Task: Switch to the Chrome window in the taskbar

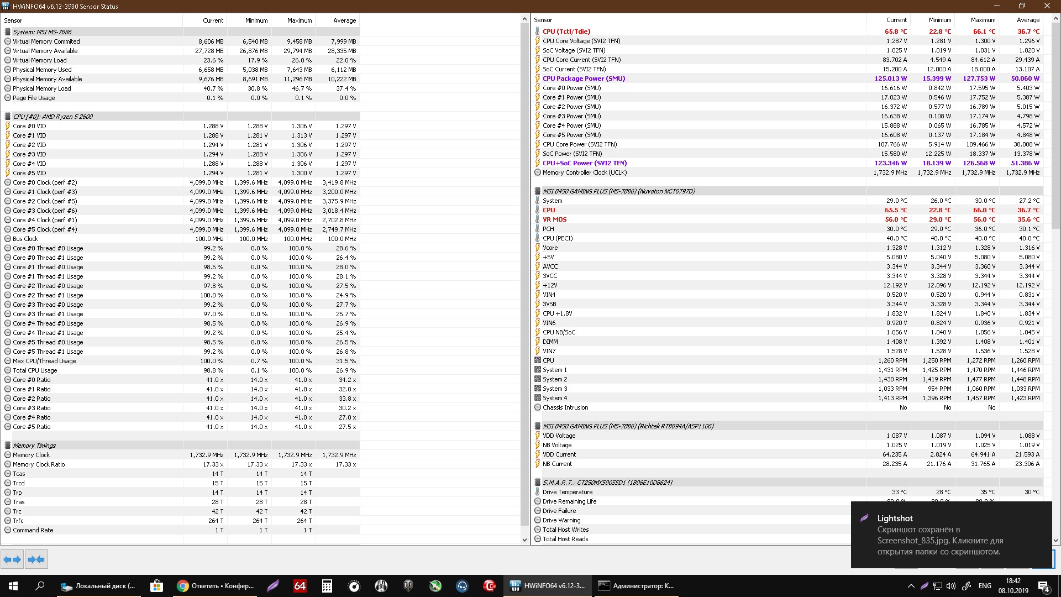Action: pyautogui.click(x=216, y=586)
